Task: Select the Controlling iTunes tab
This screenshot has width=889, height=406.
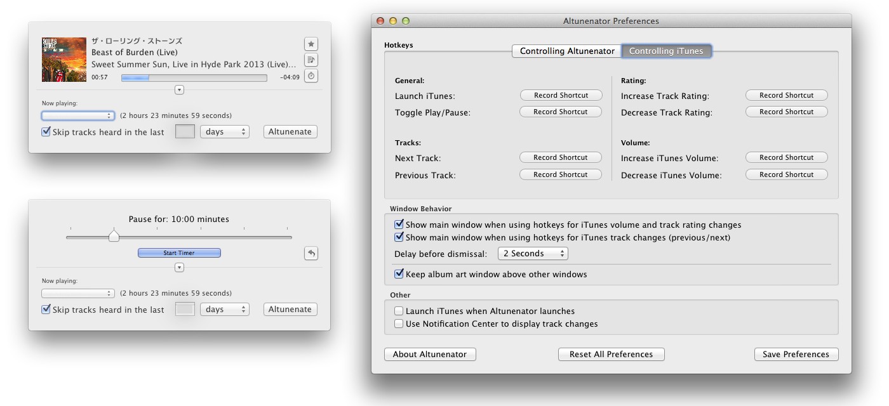Action: coord(666,51)
